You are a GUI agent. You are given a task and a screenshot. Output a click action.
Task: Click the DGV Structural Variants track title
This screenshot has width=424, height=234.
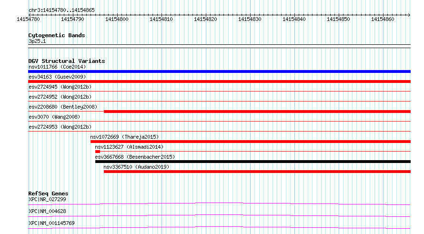pos(67,61)
